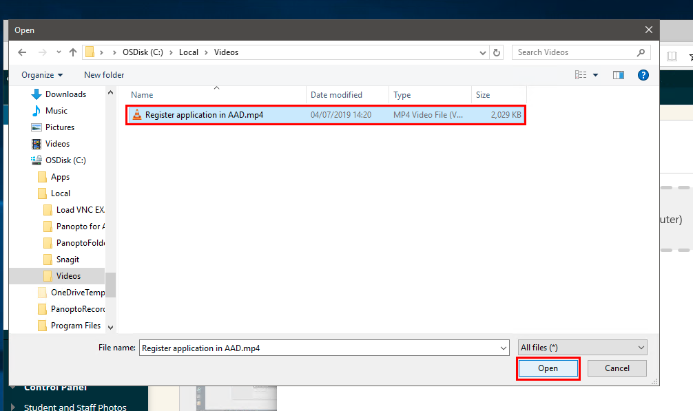This screenshot has width=693, height=411.
Task: Open the Help button
Action: tap(643, 75)
